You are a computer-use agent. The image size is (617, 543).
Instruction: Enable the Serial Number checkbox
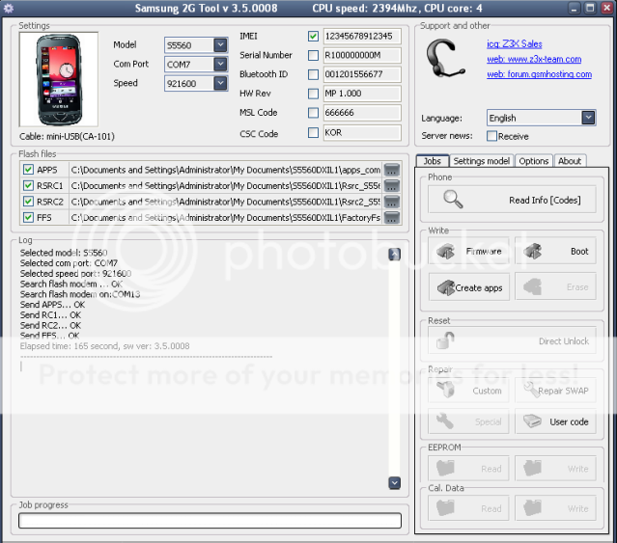point(313,56)
